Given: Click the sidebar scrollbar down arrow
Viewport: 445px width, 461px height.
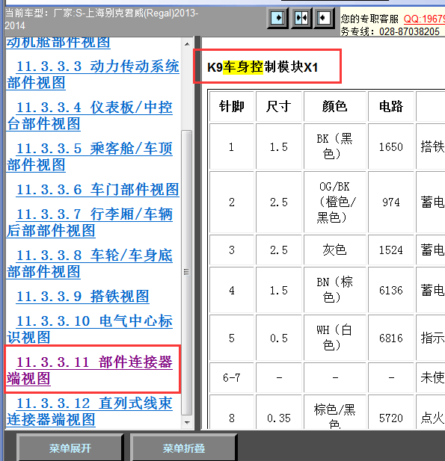Looking at the screenshot, I should (187, 422).
